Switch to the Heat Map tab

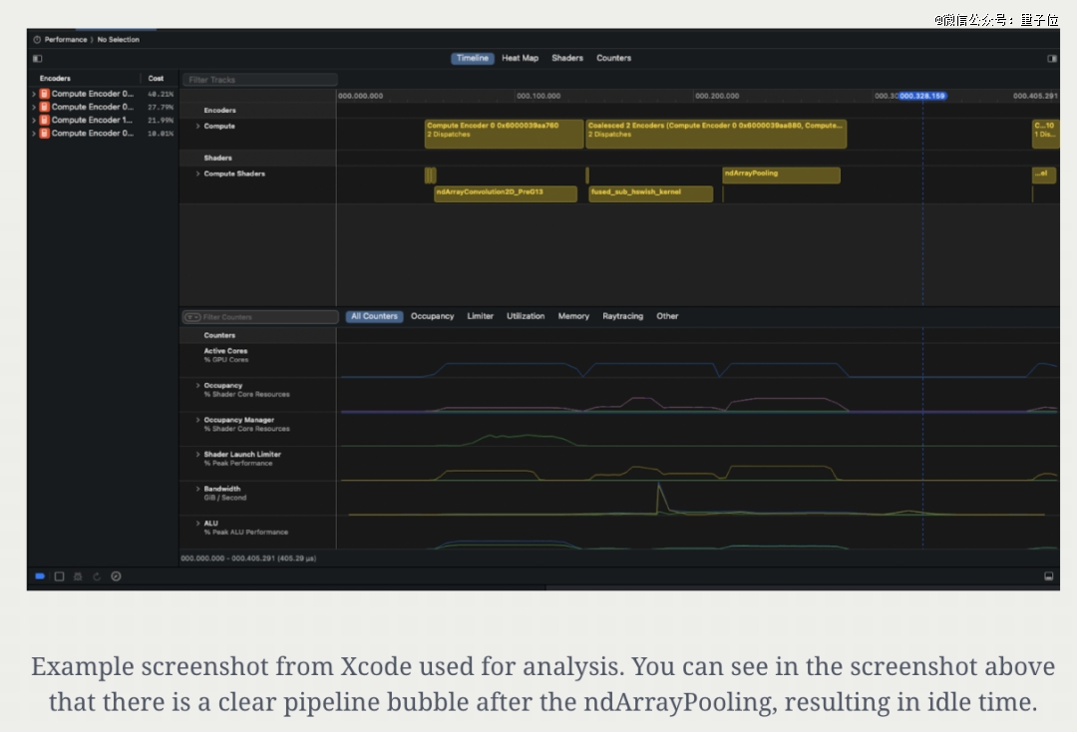coord(520,59)
